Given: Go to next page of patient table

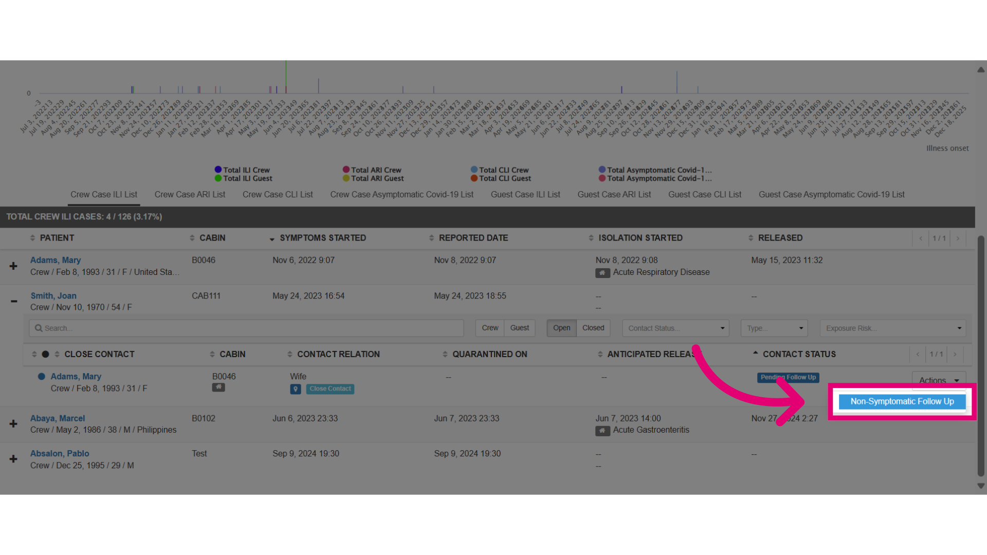Looking at the screenshot, I should tap(958, 238).
